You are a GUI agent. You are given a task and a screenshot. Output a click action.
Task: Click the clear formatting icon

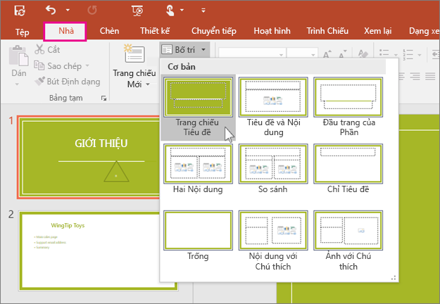(x=363, y=53)
